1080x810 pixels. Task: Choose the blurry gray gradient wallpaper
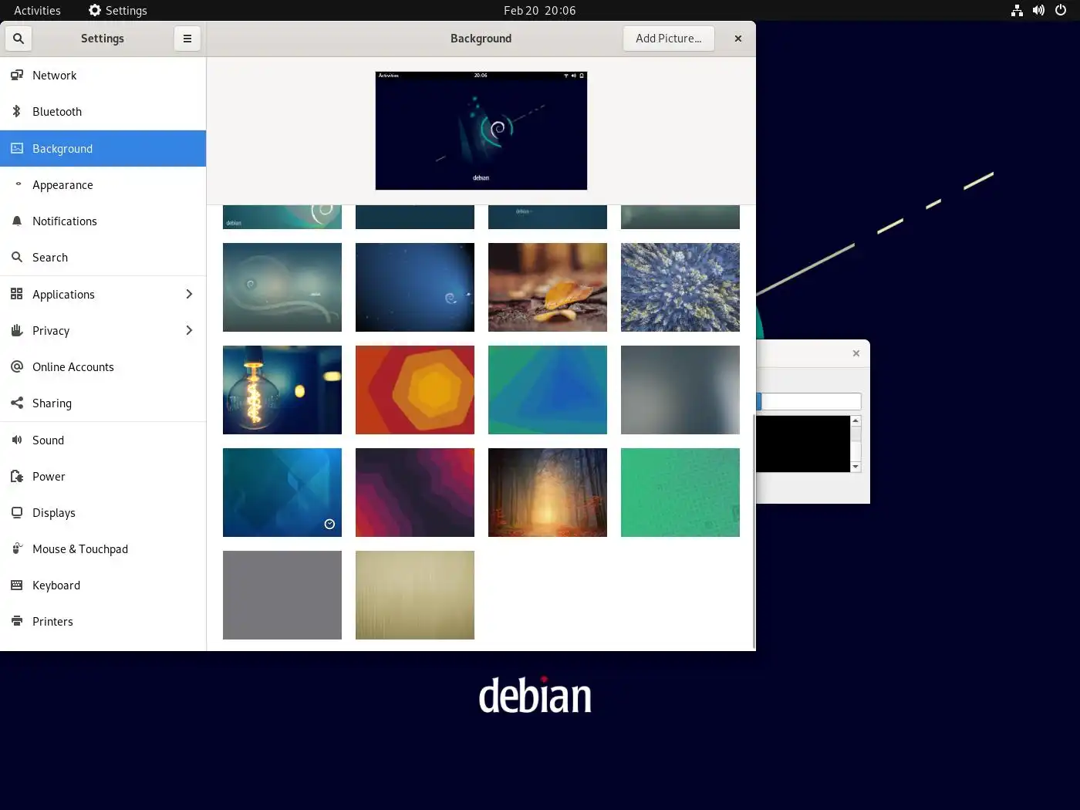(x=680, y=390)
